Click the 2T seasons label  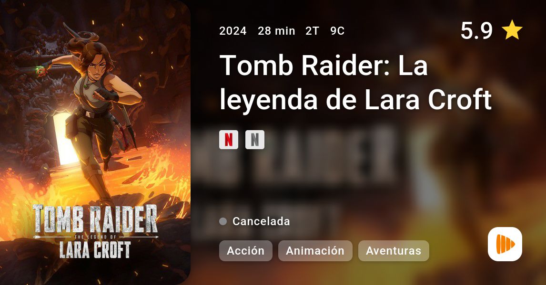coord(312,31)
